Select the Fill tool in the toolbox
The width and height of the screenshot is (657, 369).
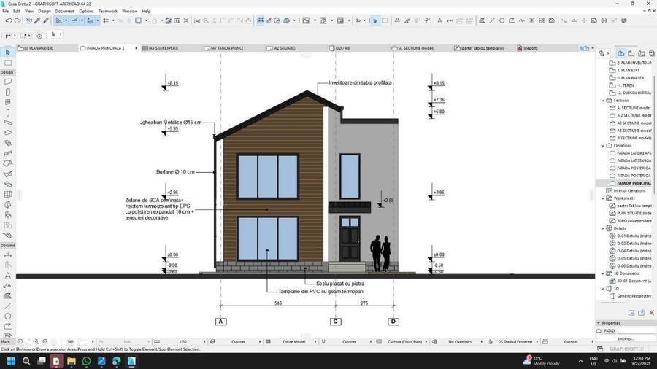coord(7,296)
